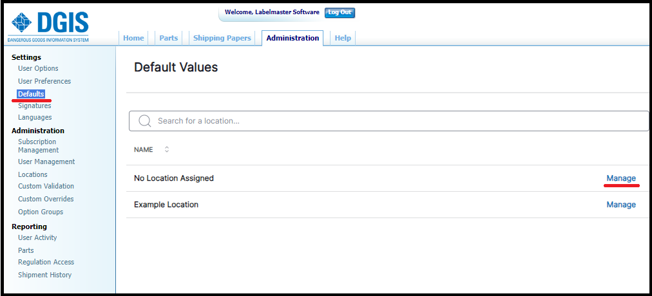Manage the No Location Assigned defaults

click(x=620, y=178)
